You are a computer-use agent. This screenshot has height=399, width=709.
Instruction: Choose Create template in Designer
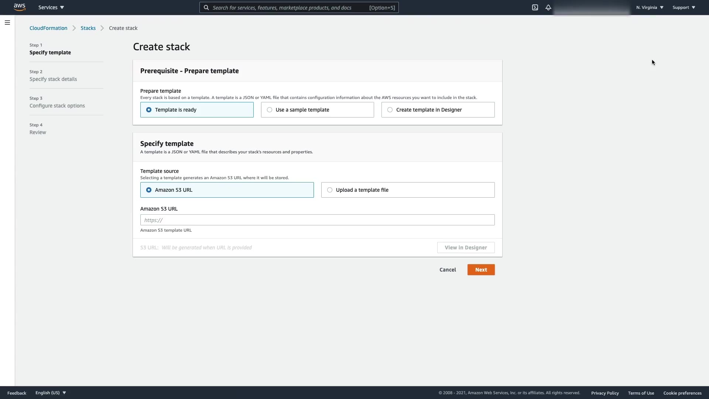[390, 110]
